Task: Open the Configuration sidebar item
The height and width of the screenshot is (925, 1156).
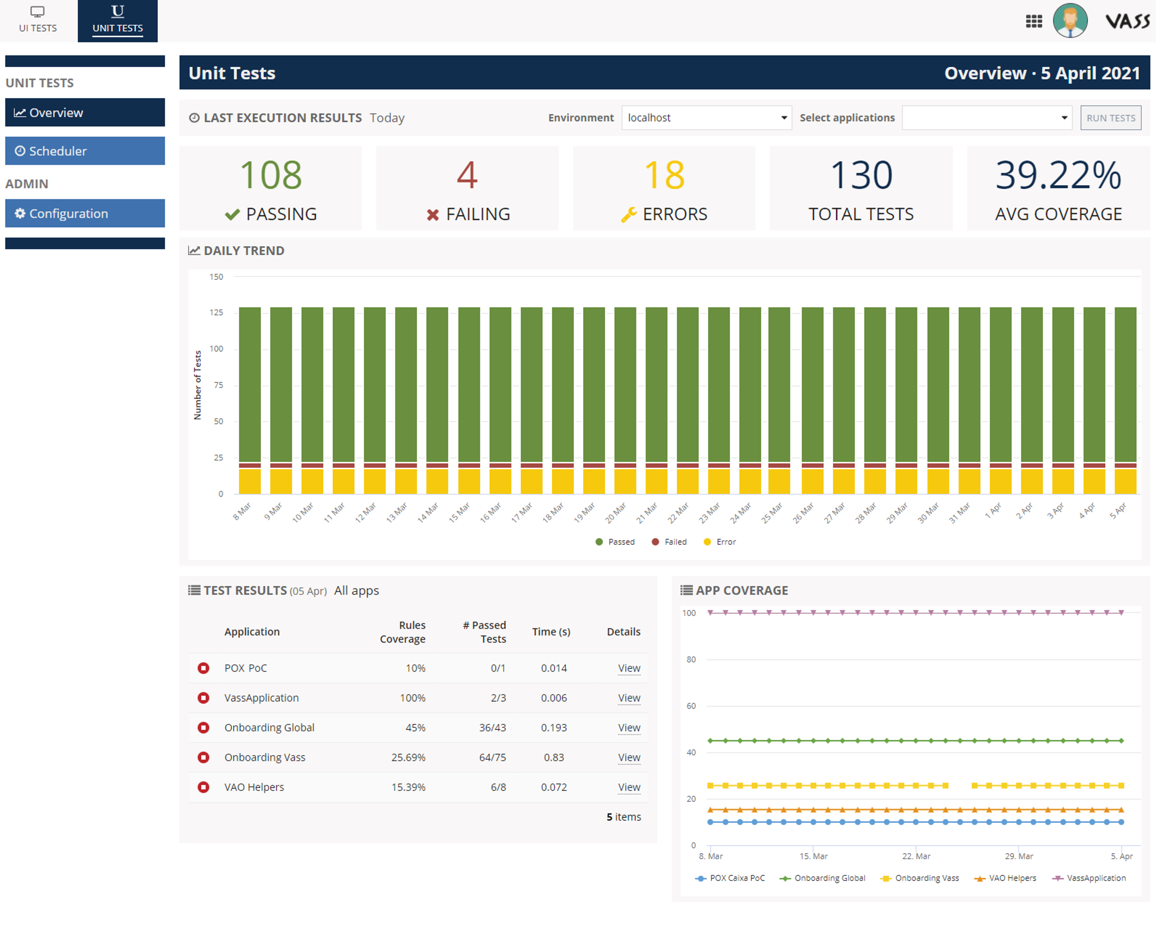Action: point(85,213)
